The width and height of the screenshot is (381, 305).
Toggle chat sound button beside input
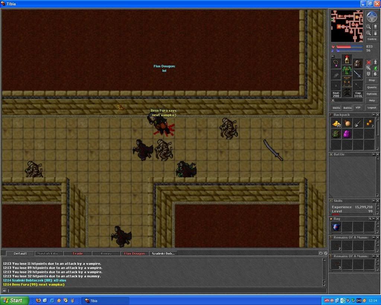coord(4,290)
